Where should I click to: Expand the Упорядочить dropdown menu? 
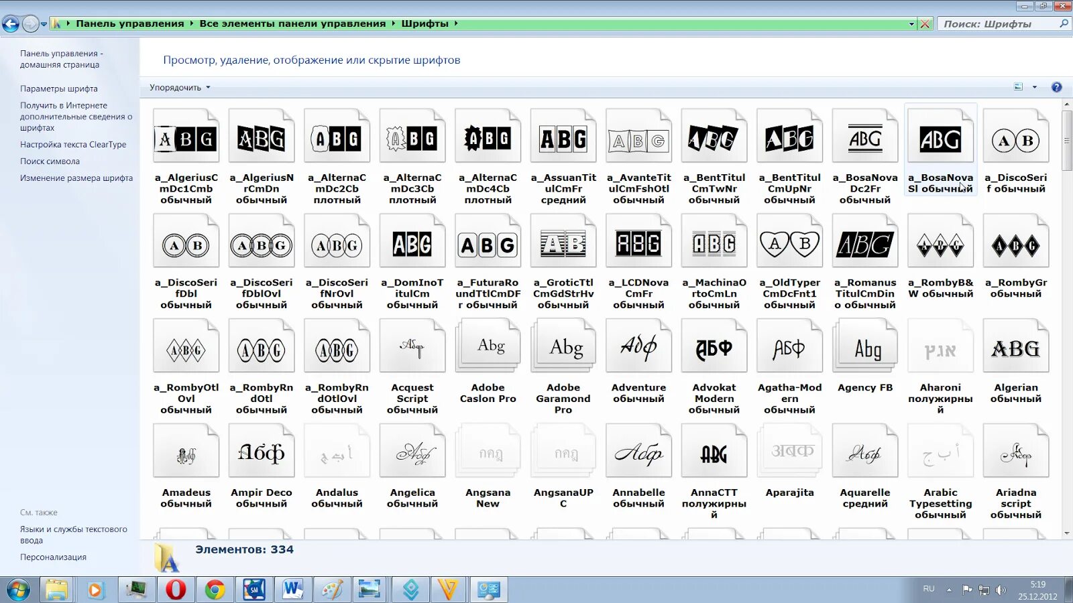180,88
